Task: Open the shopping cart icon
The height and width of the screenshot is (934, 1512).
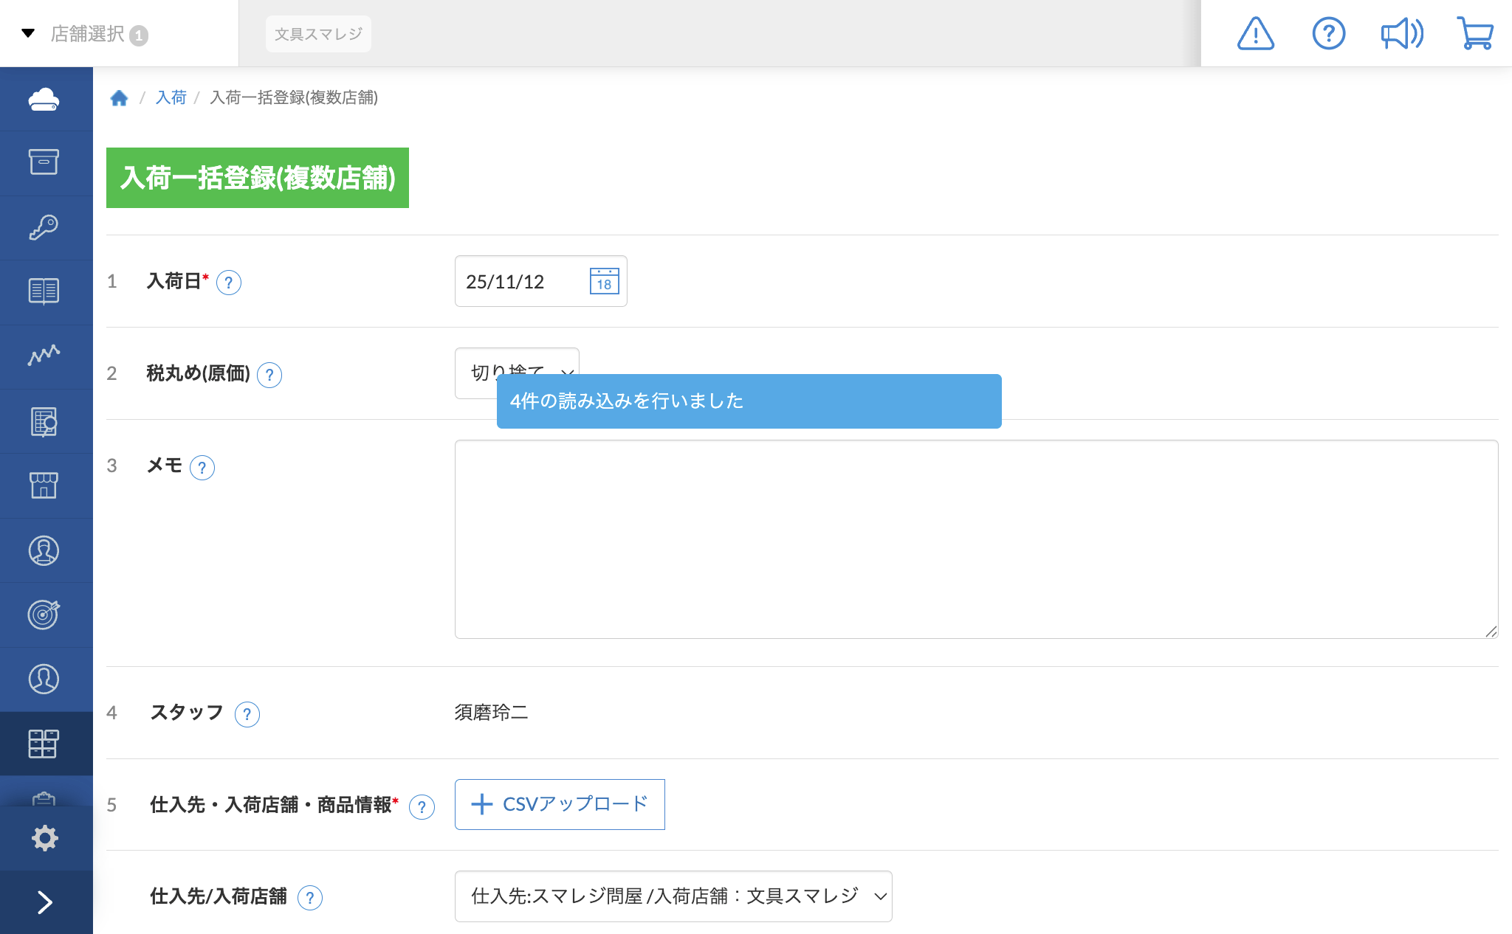Action: [1475, 34]
